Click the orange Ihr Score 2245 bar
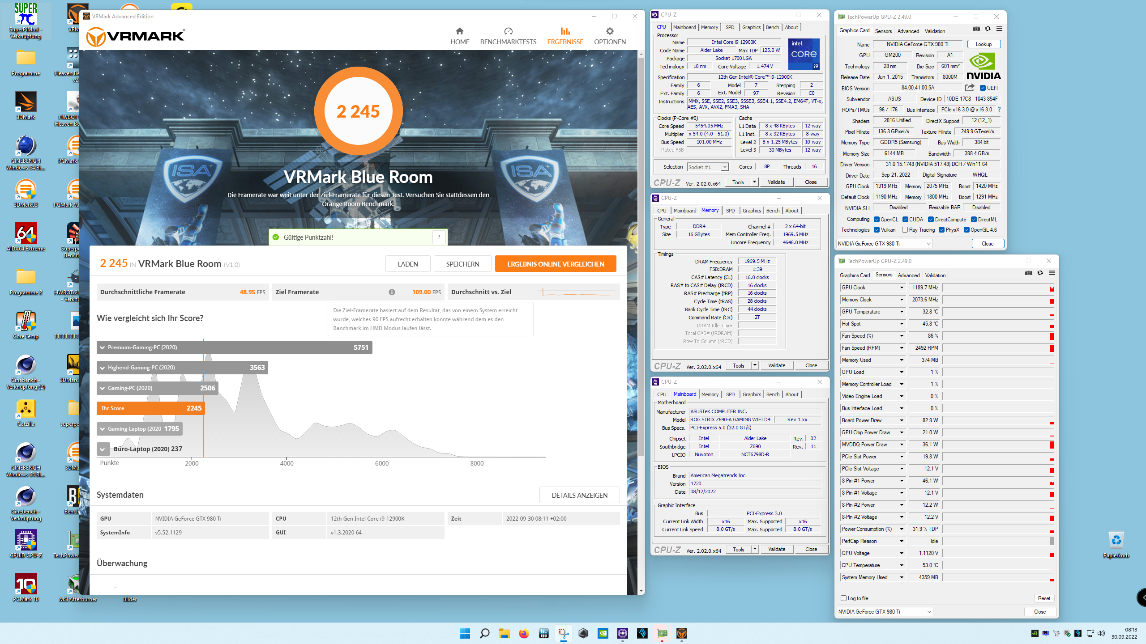This screenshot has width=1146, height=644. (150, 408)
